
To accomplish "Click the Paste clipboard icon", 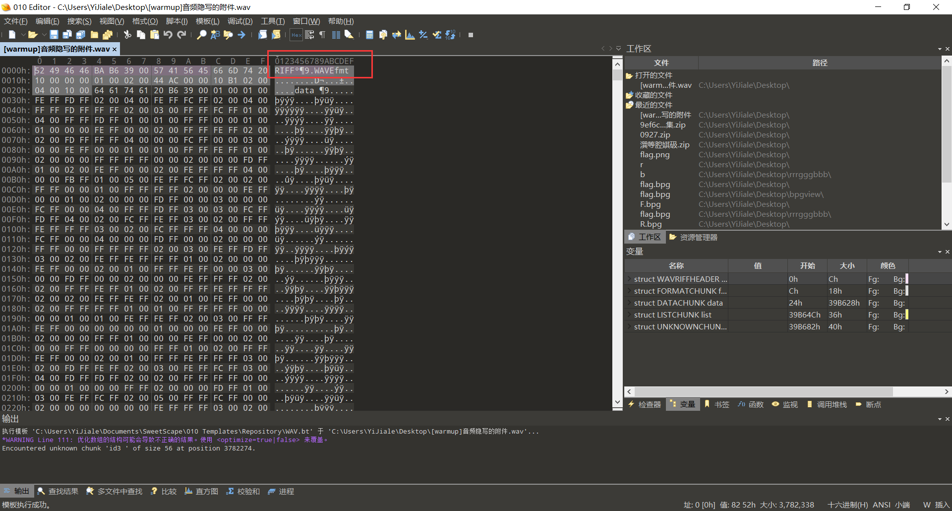I will (155, 35).
